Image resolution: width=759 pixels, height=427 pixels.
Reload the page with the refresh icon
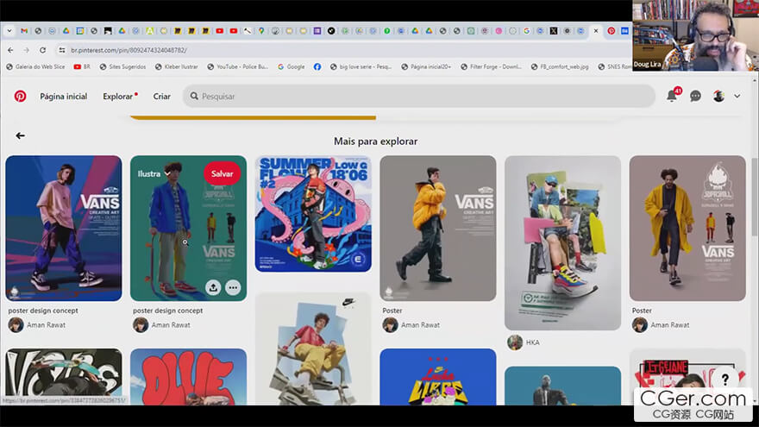point(42,50)
